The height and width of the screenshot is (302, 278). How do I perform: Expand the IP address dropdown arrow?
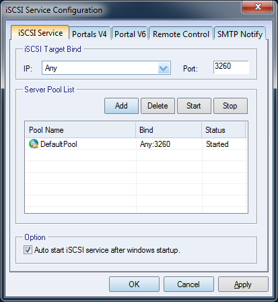tap(164, 68)
